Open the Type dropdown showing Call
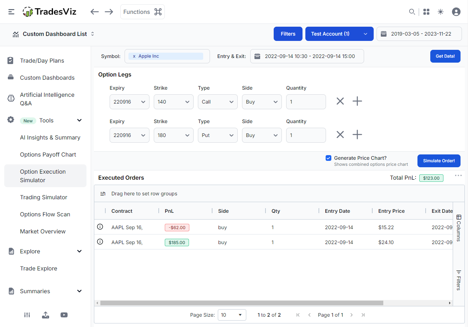Viewport: 468px width, 327px height. pyautogui.click(x=218, y=102)
